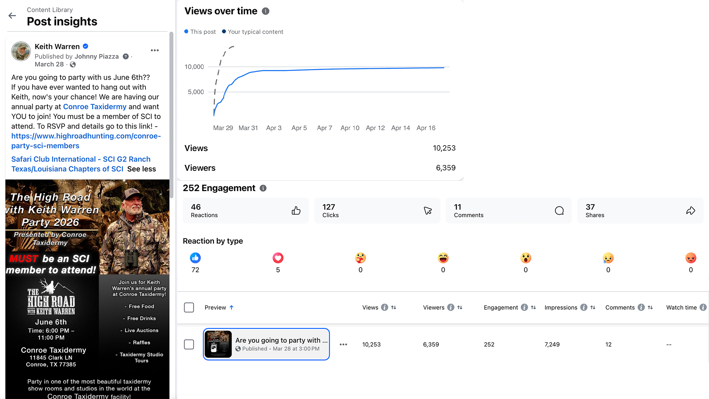Click the Comments speech bubble icon
Viewport: 709px width, 399px height.
tap(559, 211)
